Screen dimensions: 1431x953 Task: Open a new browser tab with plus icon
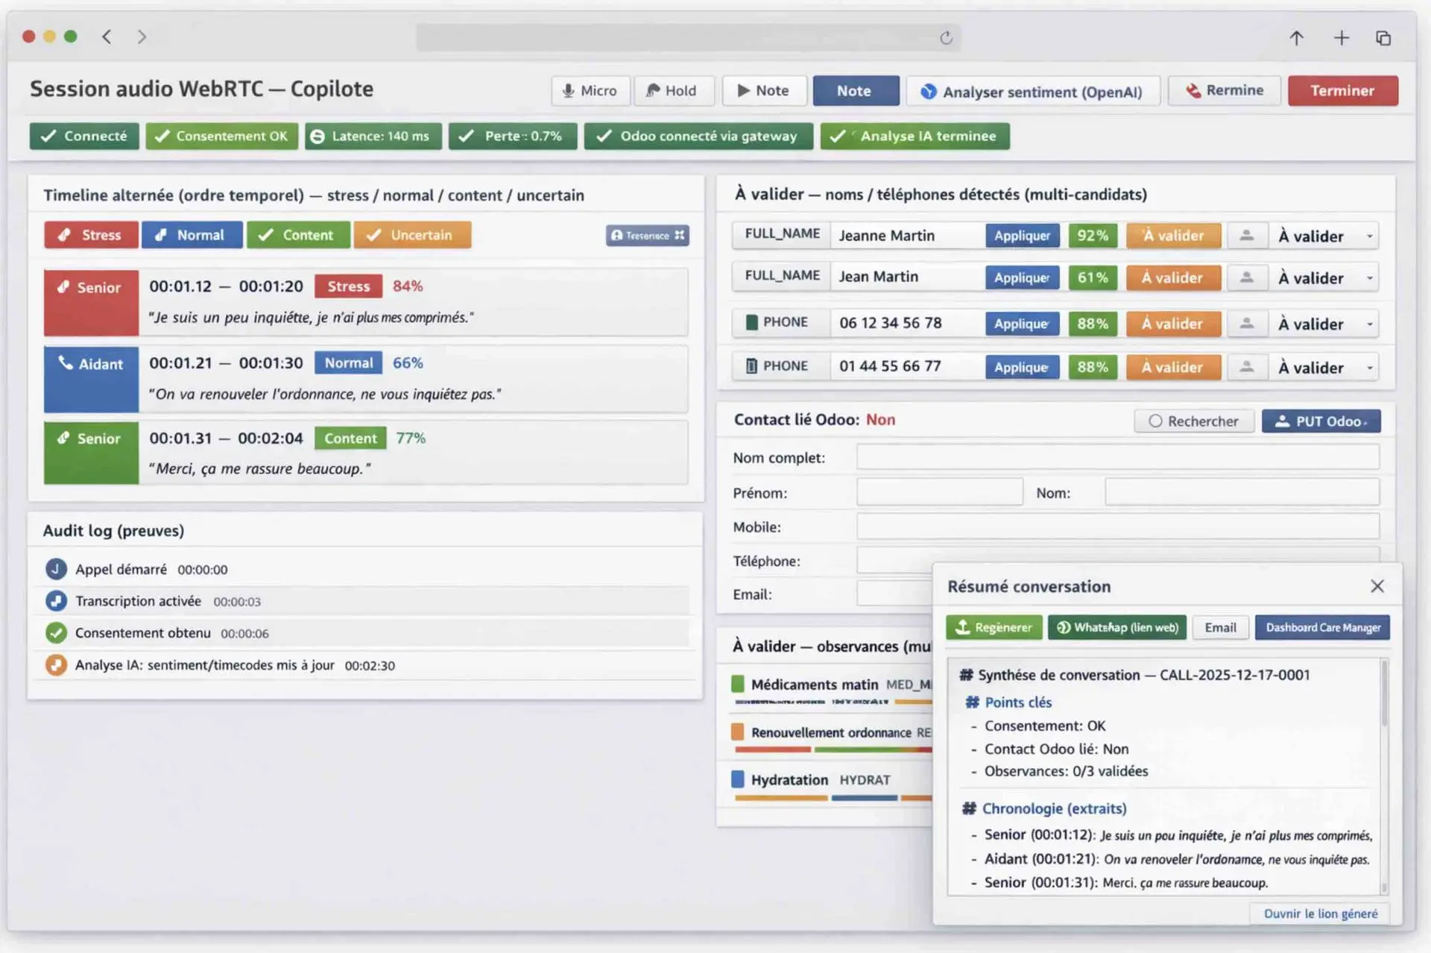click(x=1341, y=38)
